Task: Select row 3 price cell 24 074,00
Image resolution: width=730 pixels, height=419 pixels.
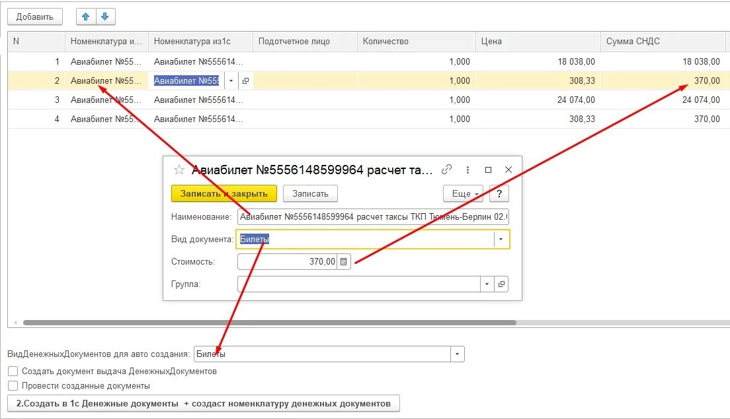Action: 538,100
